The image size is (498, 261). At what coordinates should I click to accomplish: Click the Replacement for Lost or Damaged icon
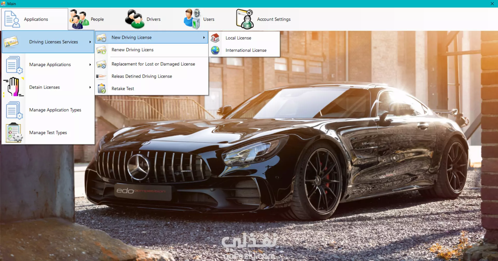tap(101, 64)
